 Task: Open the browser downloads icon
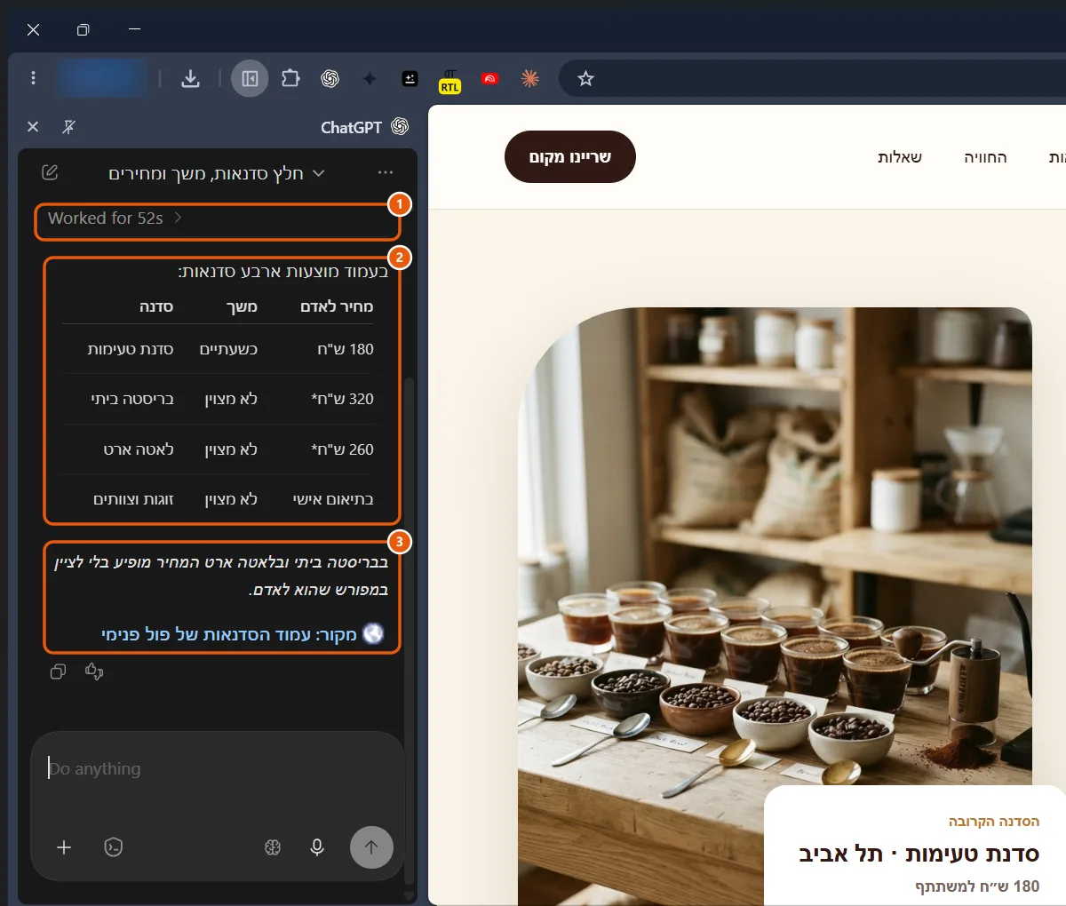click(x=190, y=78)
